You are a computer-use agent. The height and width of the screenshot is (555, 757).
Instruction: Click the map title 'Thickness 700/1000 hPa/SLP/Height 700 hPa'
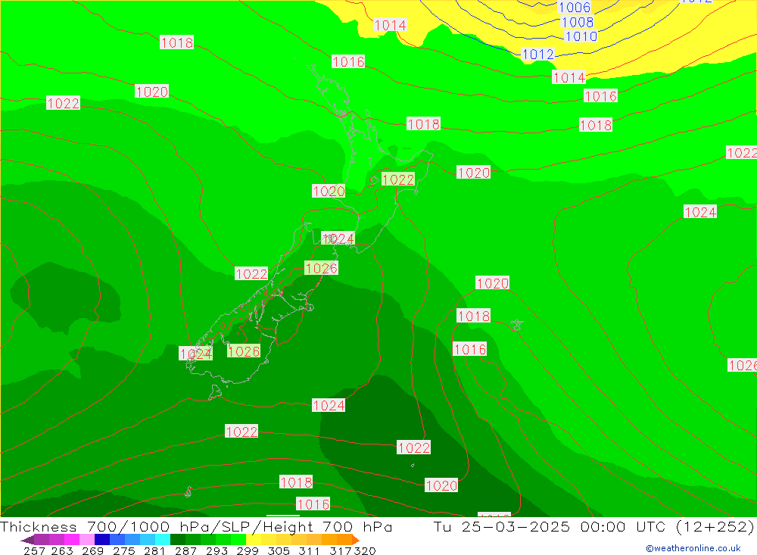coord(196,526)
